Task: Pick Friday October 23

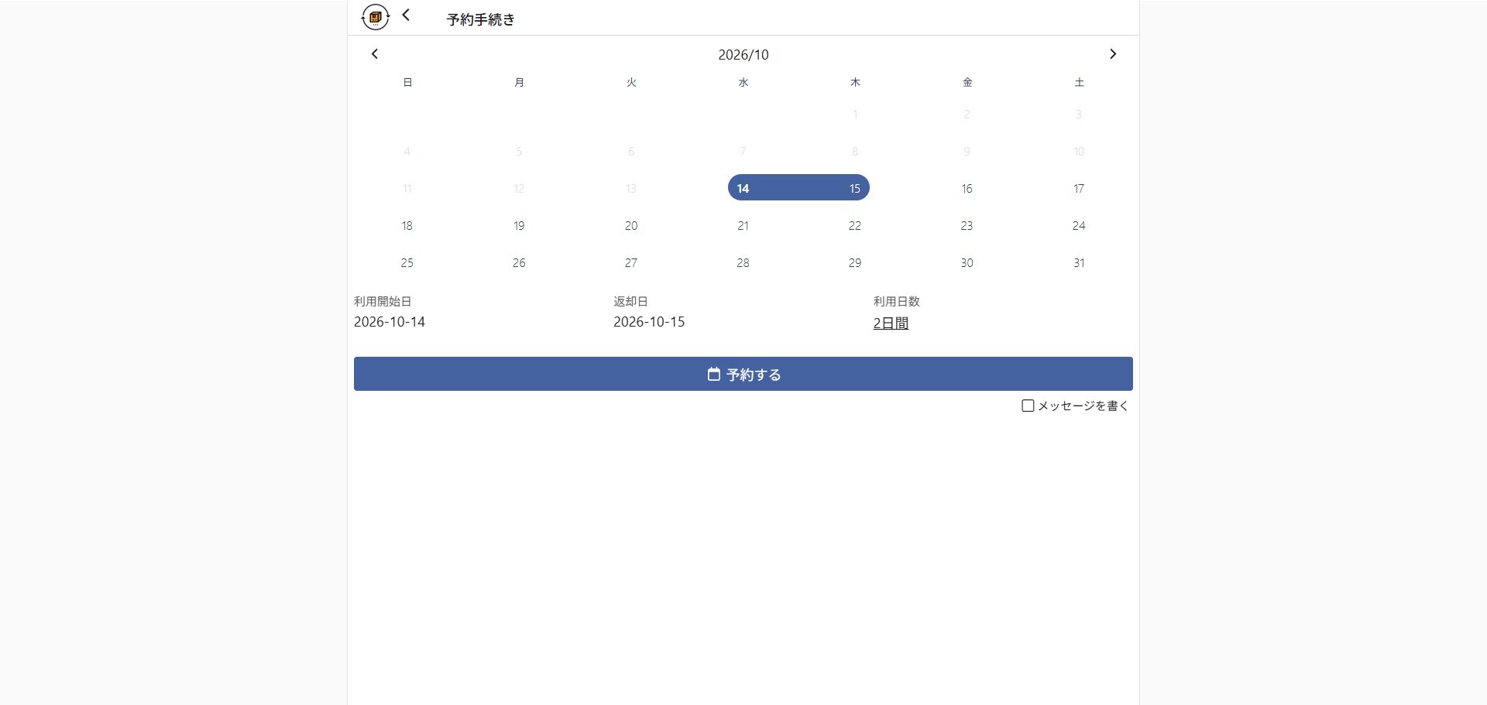Action: click(x=967, y=225)
